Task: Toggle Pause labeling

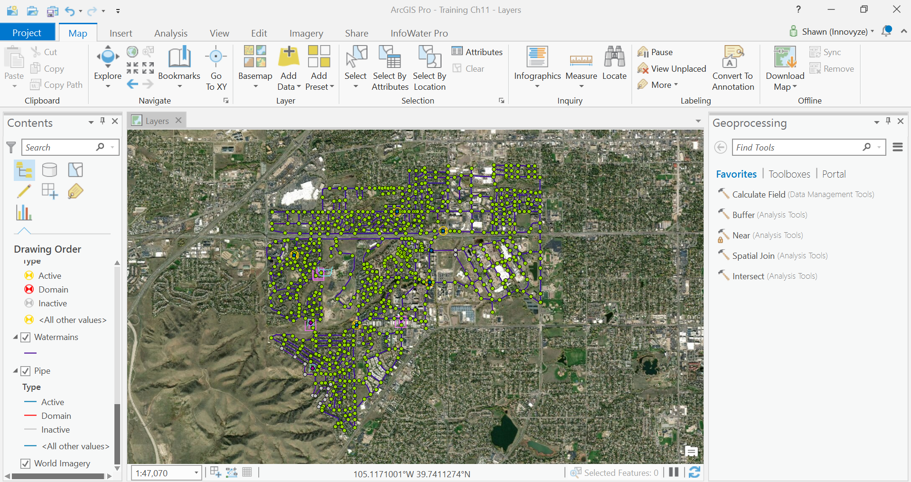Action: click(x=655, y=52)
